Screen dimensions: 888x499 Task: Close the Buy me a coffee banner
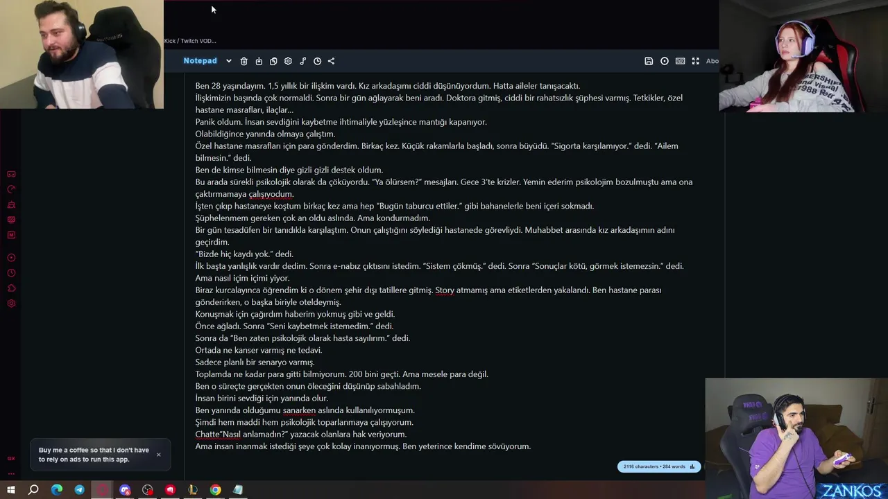click(158, 455)
